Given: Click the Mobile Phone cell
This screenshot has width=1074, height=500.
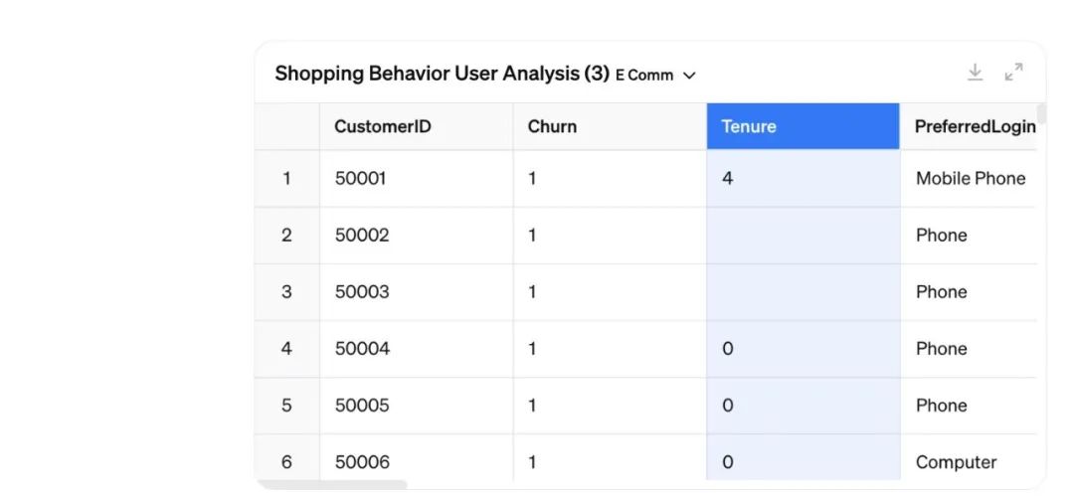Looking at the screenshot, I should (969, 179).
